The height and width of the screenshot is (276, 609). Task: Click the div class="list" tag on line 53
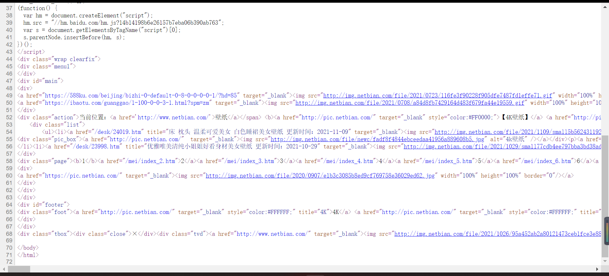57,125
